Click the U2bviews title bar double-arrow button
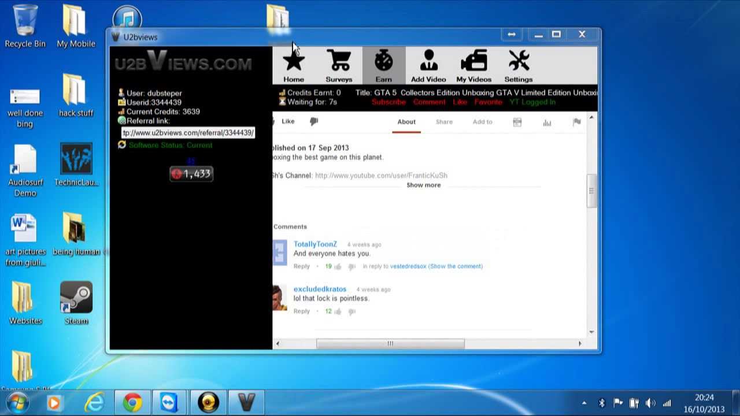Viewport: 740px width, 416px height. (x=512, y=35)
